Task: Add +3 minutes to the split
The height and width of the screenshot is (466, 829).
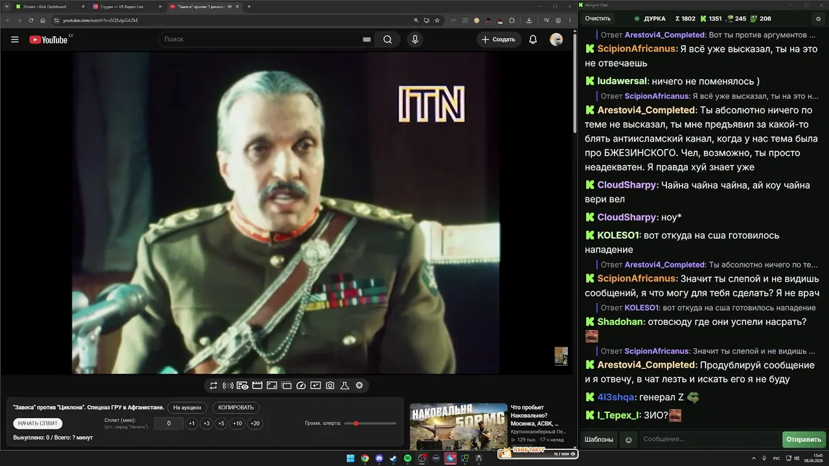Action: [x=207, y=423]
